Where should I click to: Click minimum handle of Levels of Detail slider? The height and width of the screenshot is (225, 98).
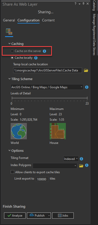(x=12, y=98)
